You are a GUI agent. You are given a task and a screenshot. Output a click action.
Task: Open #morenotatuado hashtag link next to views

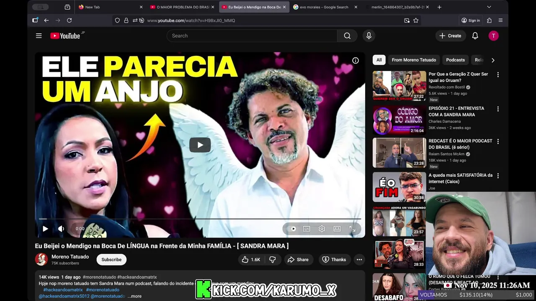99,277
